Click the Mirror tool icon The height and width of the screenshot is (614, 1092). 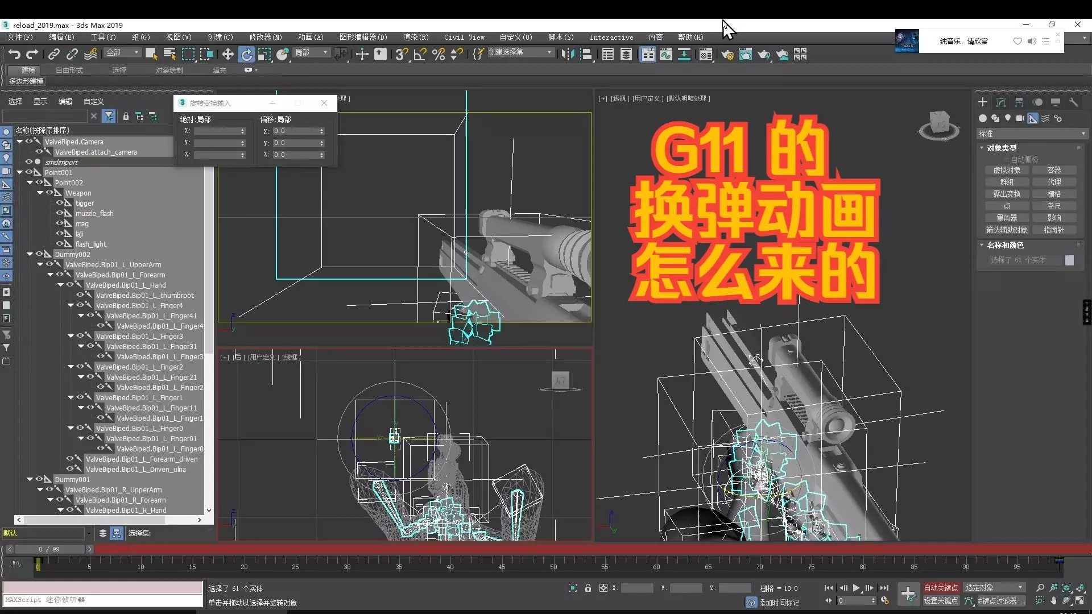pyautogui.click(x=567, y=54)
